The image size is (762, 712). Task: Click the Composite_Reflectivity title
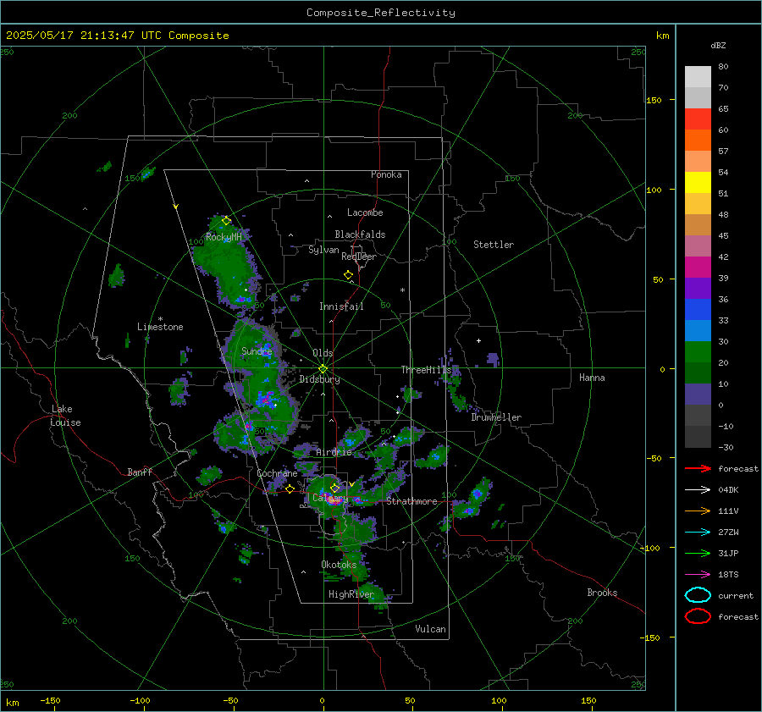click(x=380, y=13)
